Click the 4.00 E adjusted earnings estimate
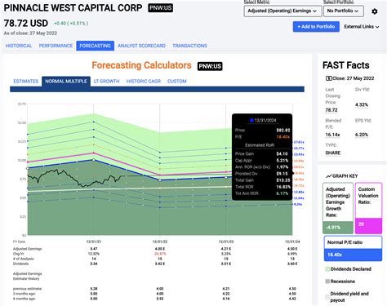 (160, 249)
